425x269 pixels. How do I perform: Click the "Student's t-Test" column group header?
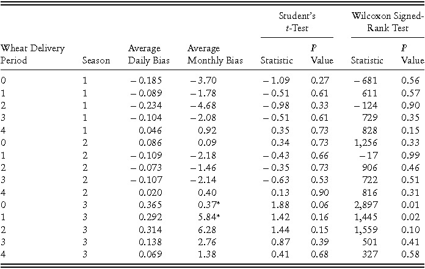[296, 22]
